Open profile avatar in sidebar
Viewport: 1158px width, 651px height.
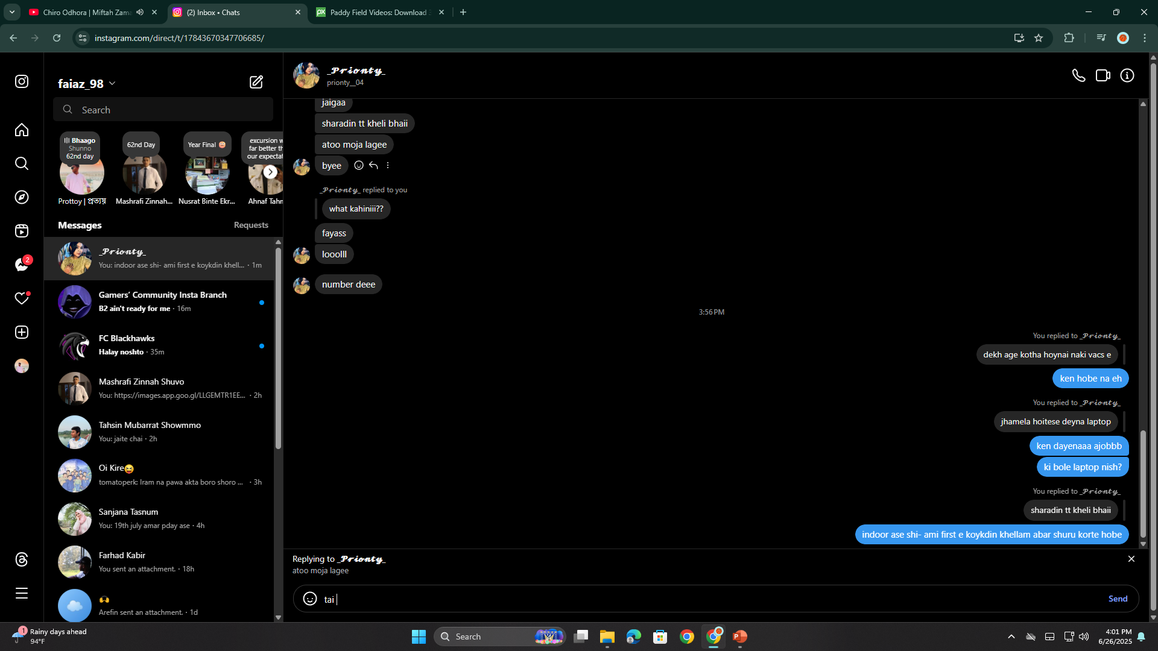[22, 366]
